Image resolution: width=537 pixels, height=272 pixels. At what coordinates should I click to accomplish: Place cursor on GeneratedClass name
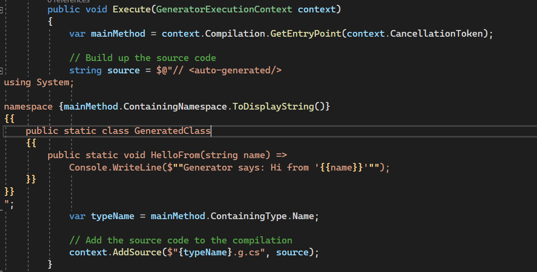(172, 131)
